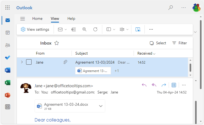This screenshot has width=204, height=125.
Task: Click the Sync refresh icon
Action: click(x=95, y=29)
